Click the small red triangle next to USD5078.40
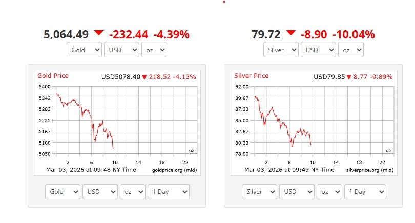Viewport: 415px width, 223px height. click(144, 77)
